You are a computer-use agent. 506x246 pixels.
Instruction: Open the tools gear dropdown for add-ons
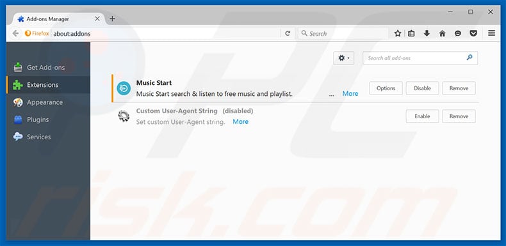344,58
